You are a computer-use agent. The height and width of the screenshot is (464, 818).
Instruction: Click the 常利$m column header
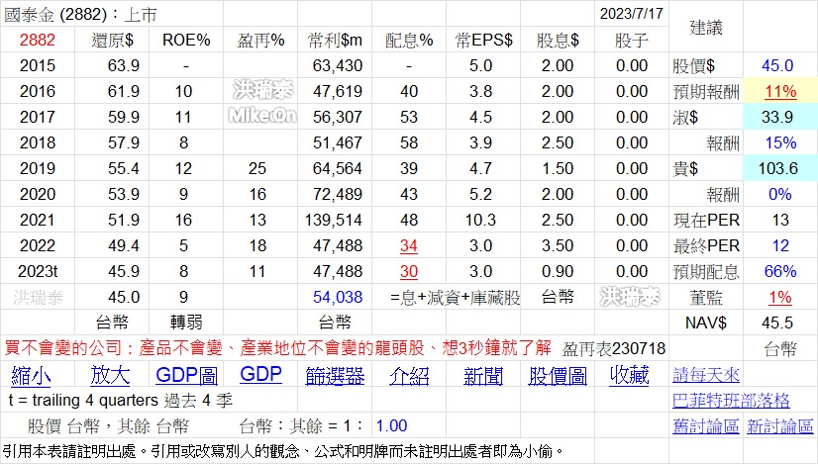coord(335,41)
